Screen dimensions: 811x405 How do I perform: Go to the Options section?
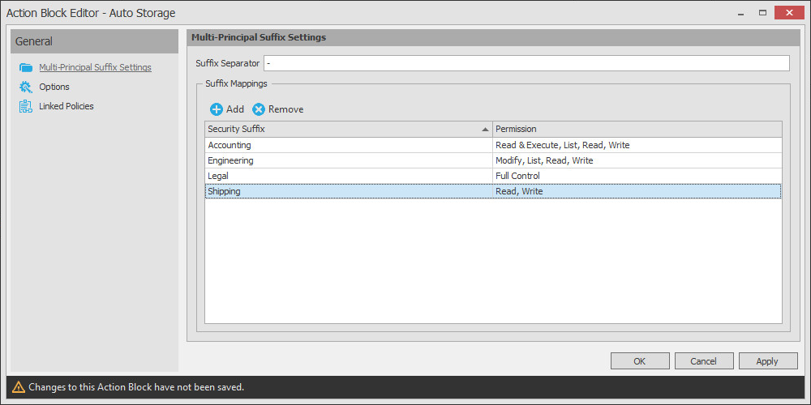[54, 87]
